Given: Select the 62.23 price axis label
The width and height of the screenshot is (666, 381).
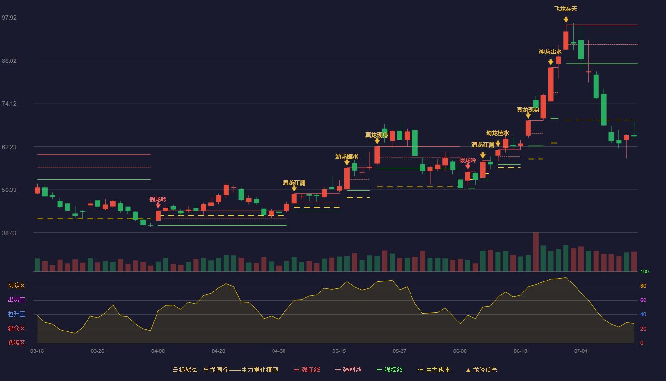Looking at the screenshot, I should pyautogui.click(x=9, y=147).
